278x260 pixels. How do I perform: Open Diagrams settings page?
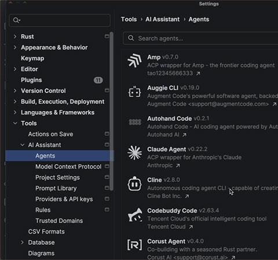41,253
